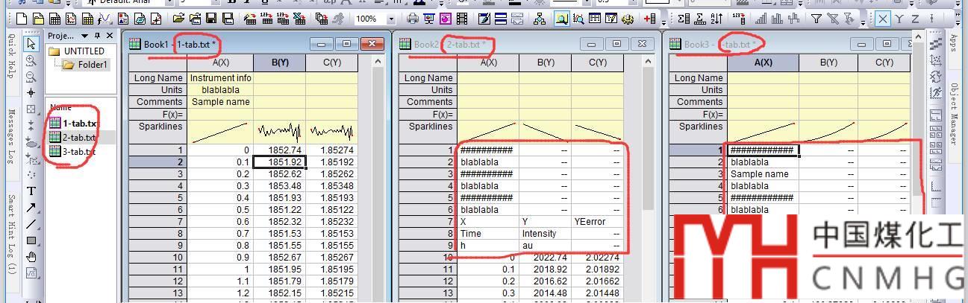The width and height of the screenshot is (968, 303).
Task: Click the Add Filter funnel icon
Action: pos(816,19)
